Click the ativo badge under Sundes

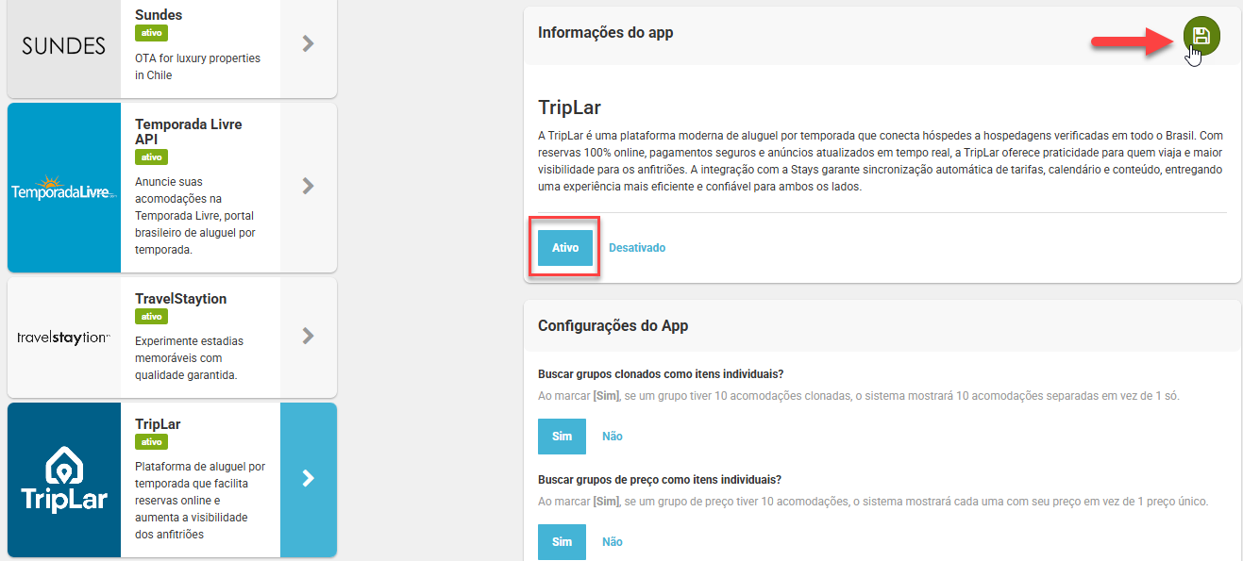pyautogui.click(x=151, y=33)
